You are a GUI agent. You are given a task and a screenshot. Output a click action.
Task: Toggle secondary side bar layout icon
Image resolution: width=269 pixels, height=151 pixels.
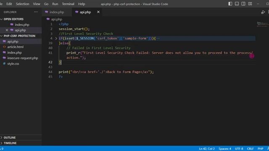(243, 4)
